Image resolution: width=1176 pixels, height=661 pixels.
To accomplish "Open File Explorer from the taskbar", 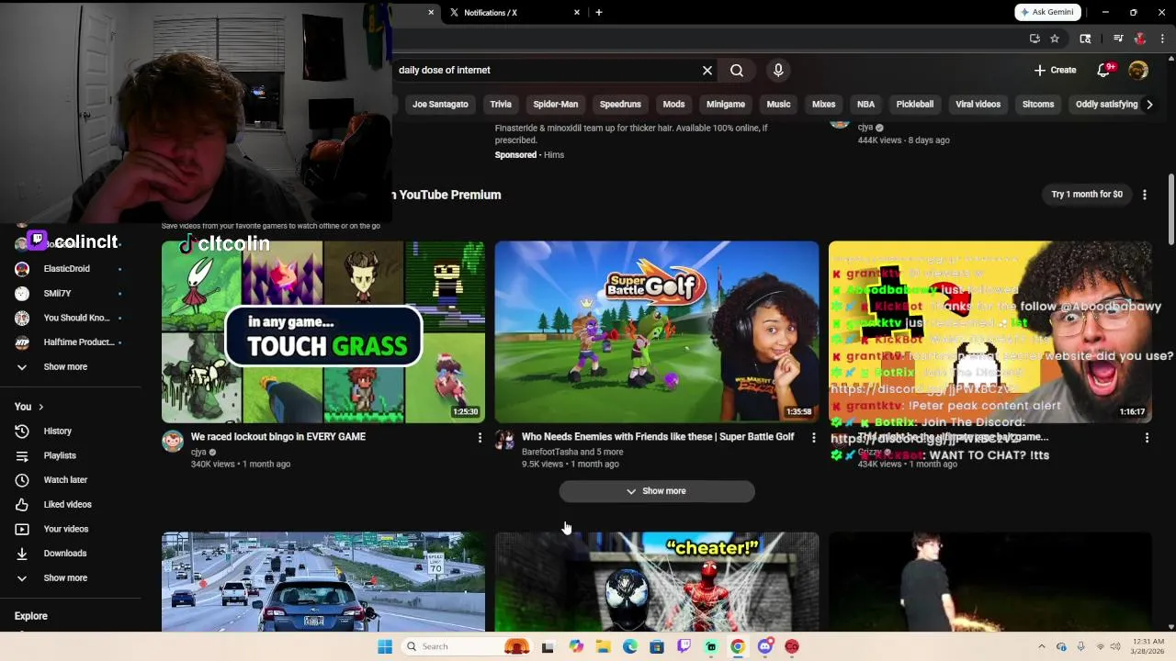I will pos(603,646).
